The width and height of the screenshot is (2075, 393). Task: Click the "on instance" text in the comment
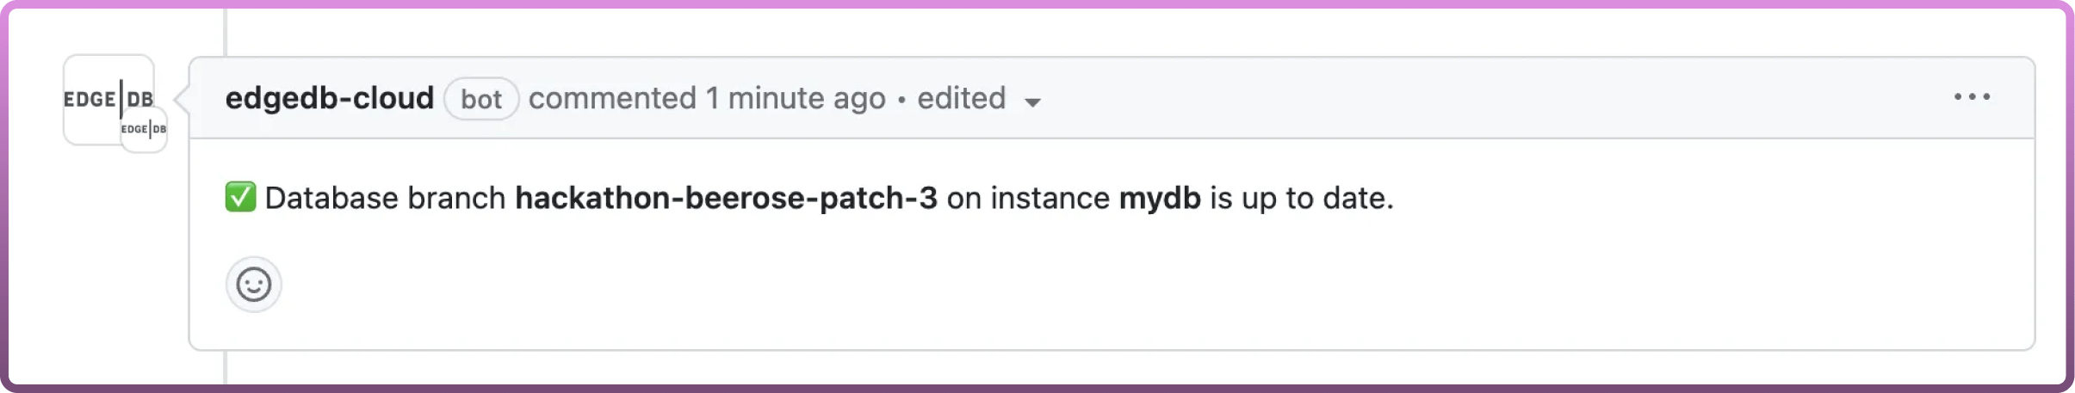pos(1028,198)
